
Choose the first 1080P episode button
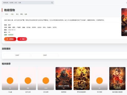pos(17,55)
